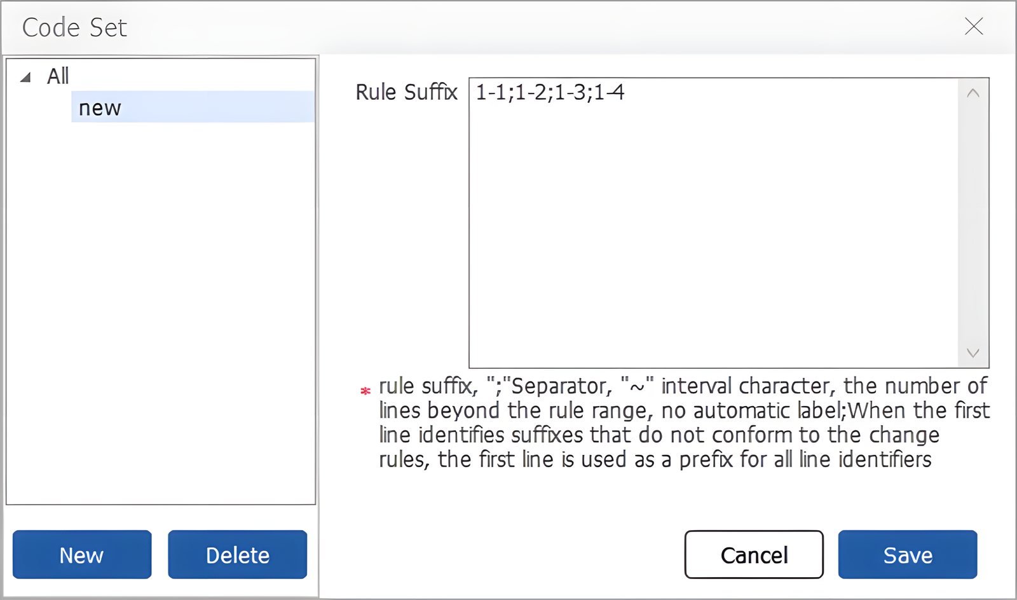Click the Rule Suffix label
The width and height of the screenshot is (1017, 600).
tap(406, 92)
